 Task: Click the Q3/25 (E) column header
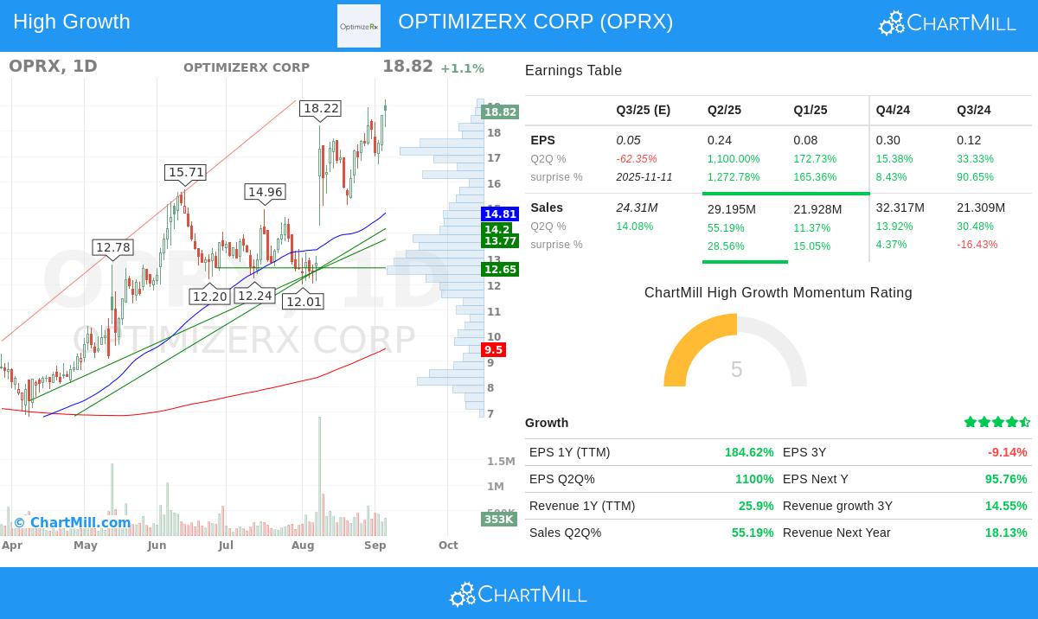[x=643, y=110]
